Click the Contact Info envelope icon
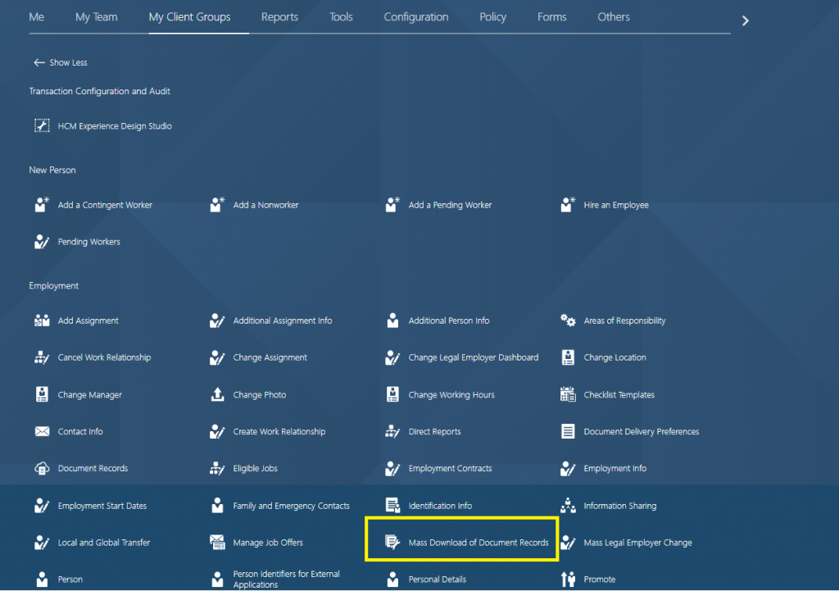 point(42,431)
